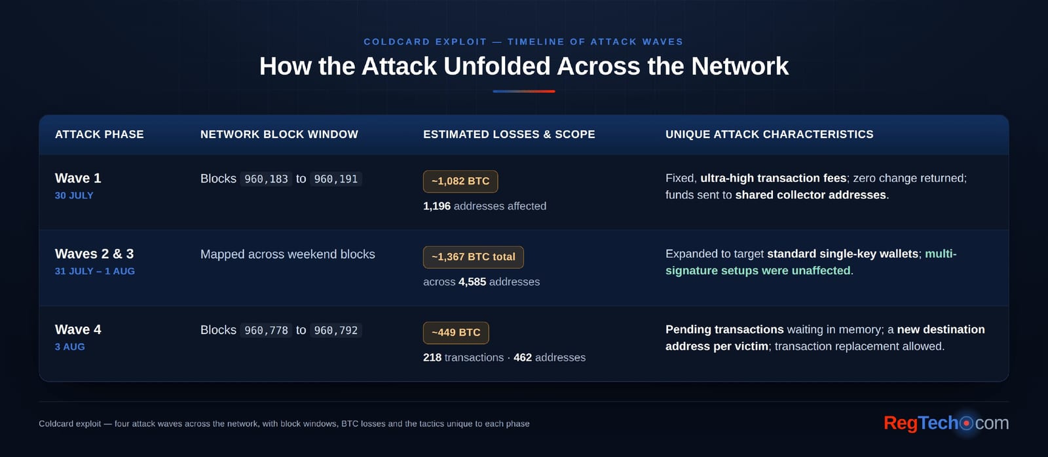Click the '30 JULY' date label
Image resolution: width=1048 pixels, height=457 pixels.
click(x=74, y=195)
